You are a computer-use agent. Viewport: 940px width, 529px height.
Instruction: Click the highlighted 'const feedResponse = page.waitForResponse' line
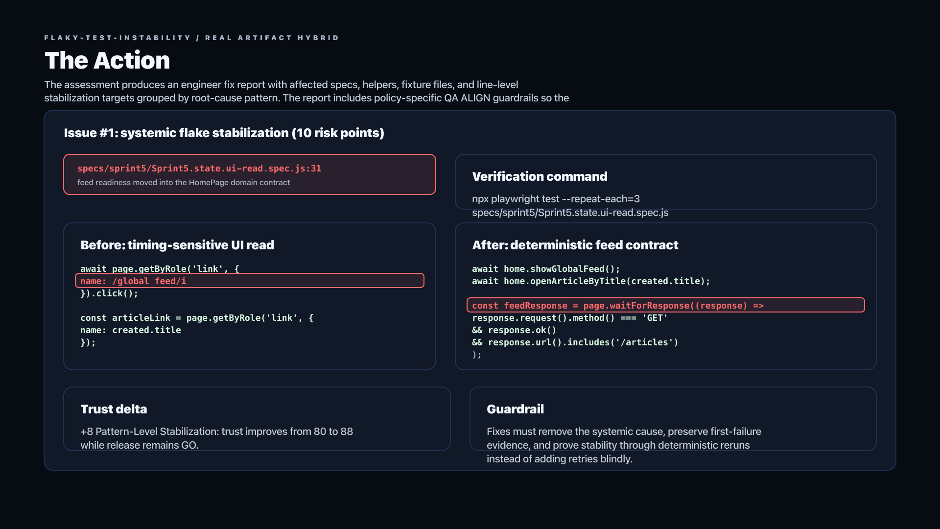pyautogui.click(x=666, y=305)
